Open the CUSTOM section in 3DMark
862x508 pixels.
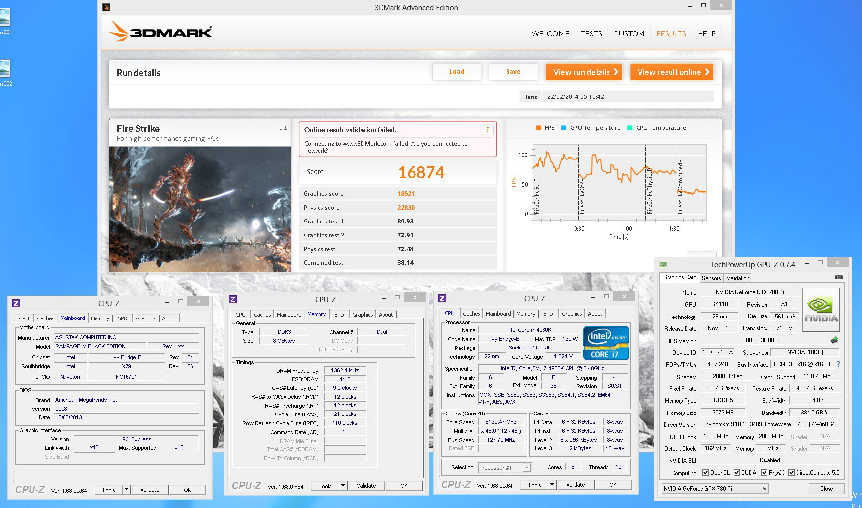(x=629, y=33)
